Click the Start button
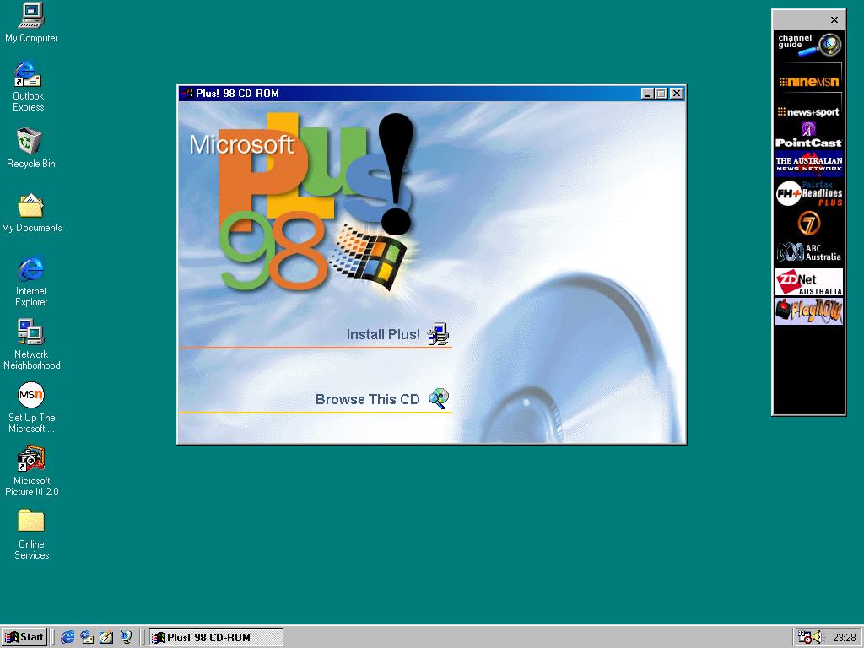The width and height of the screenshot is (864, 648). pyautogui.click(x=24, y=637)
